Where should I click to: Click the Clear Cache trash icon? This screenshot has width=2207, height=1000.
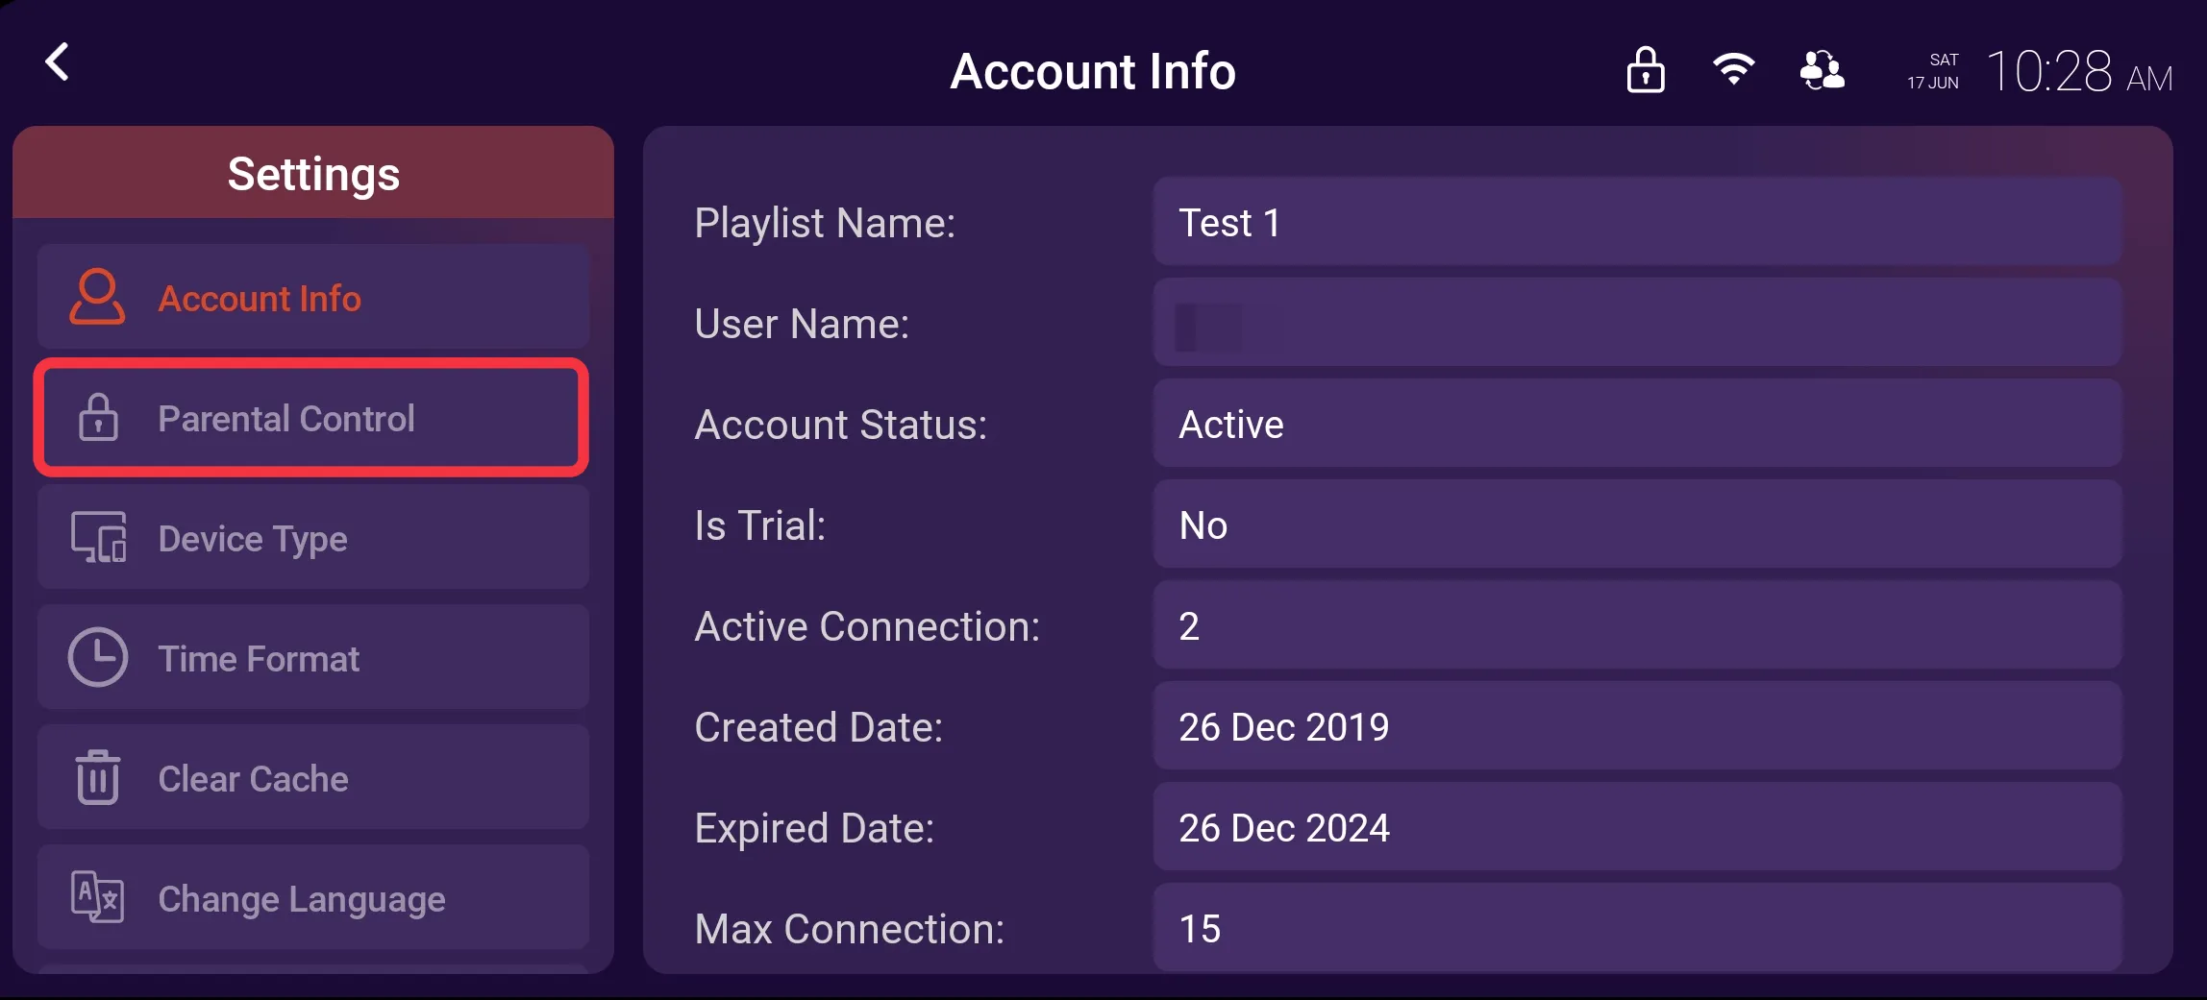(x=98, y=777)
